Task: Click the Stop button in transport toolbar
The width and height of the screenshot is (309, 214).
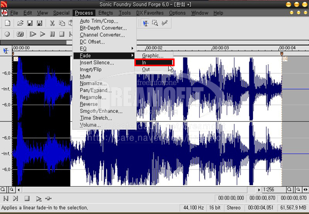Action: point(62,34)
